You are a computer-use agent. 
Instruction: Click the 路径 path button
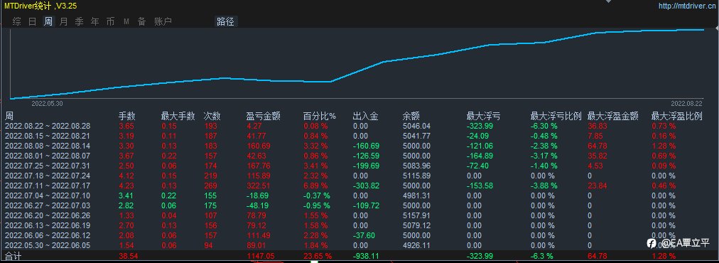click(x=226, y=21)
